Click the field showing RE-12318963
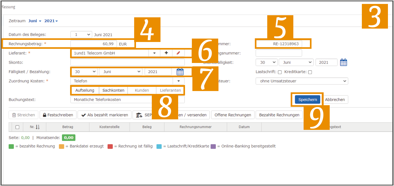This screenshot has width=394, height=186. click(x=279, y=44)
